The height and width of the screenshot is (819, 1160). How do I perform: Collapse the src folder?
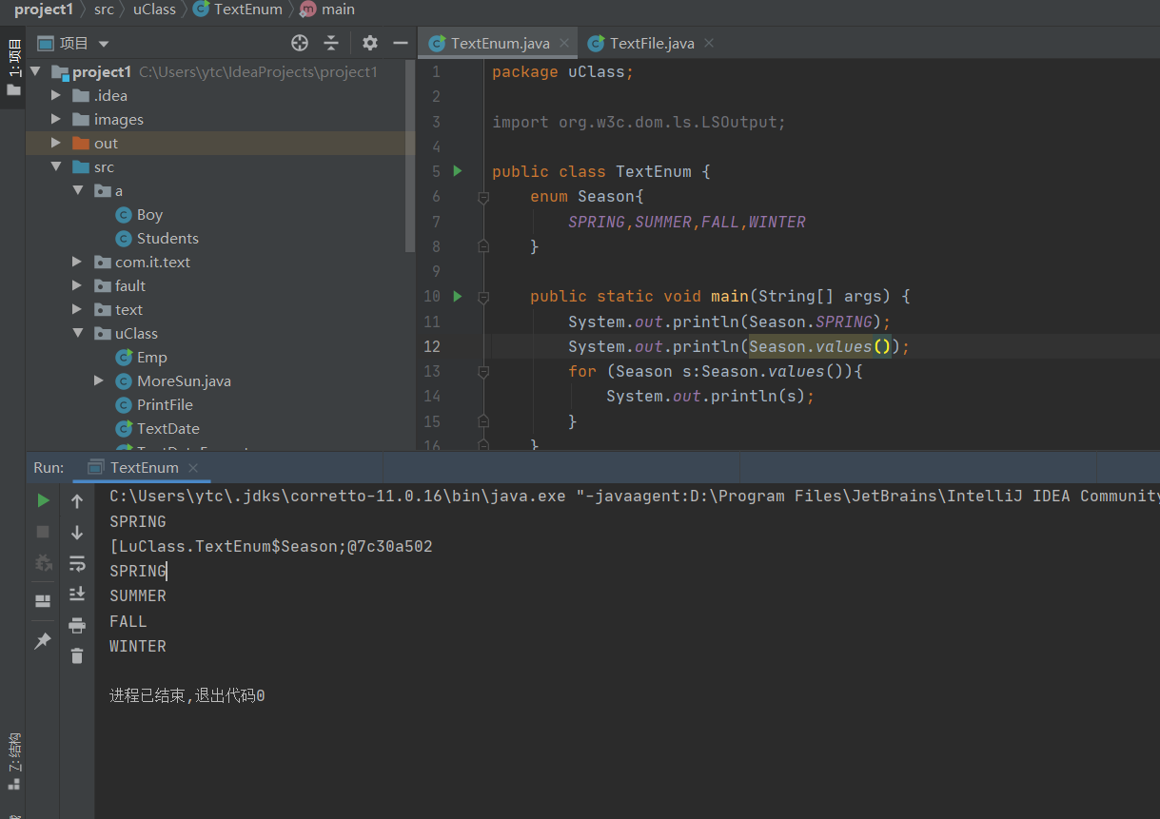[56, 166]
